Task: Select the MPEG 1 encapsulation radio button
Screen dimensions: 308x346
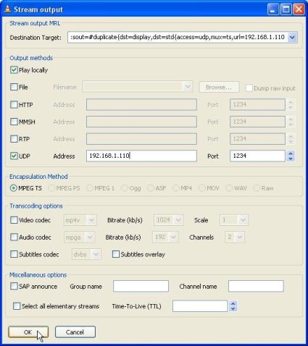Action: (x=90, y=188)
